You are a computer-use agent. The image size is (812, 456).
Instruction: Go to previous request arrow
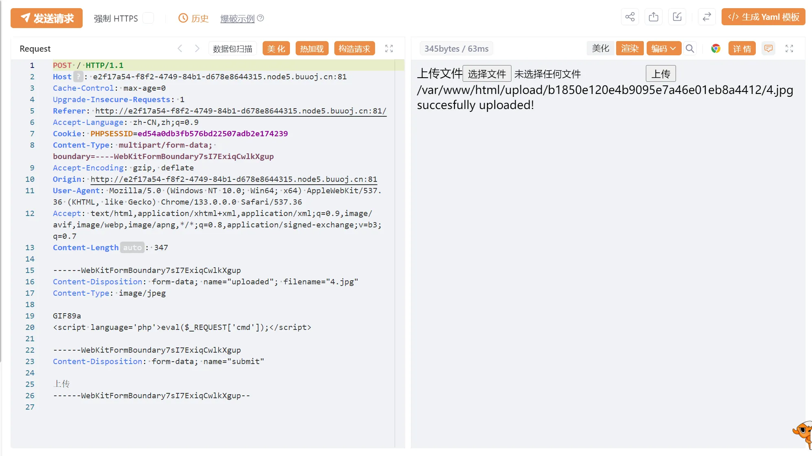[x=180, y=49]
